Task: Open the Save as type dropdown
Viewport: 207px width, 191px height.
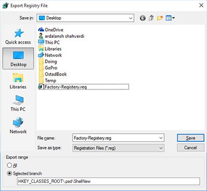Action: pyautogui.click(x=119, y=148)
